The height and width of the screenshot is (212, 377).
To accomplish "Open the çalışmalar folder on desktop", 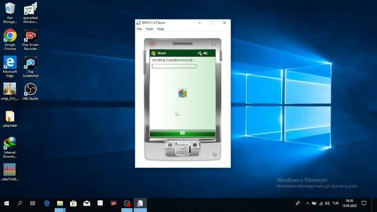I will click(10, 119).
